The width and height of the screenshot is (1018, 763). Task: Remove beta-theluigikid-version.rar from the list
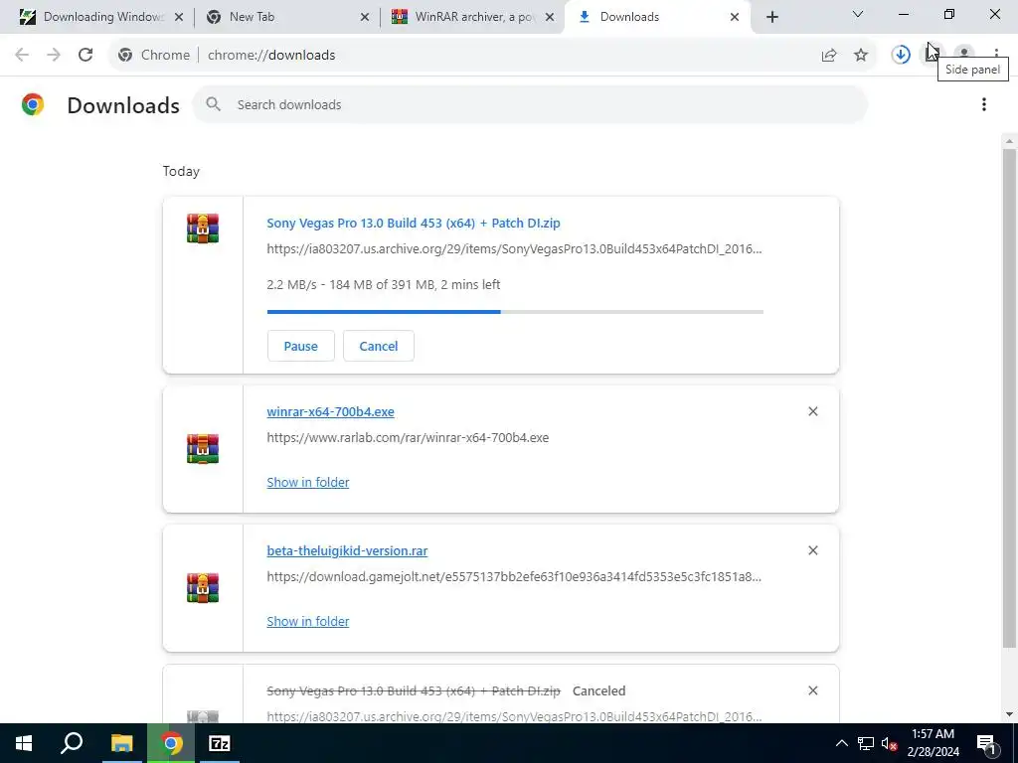click(813, 550)
